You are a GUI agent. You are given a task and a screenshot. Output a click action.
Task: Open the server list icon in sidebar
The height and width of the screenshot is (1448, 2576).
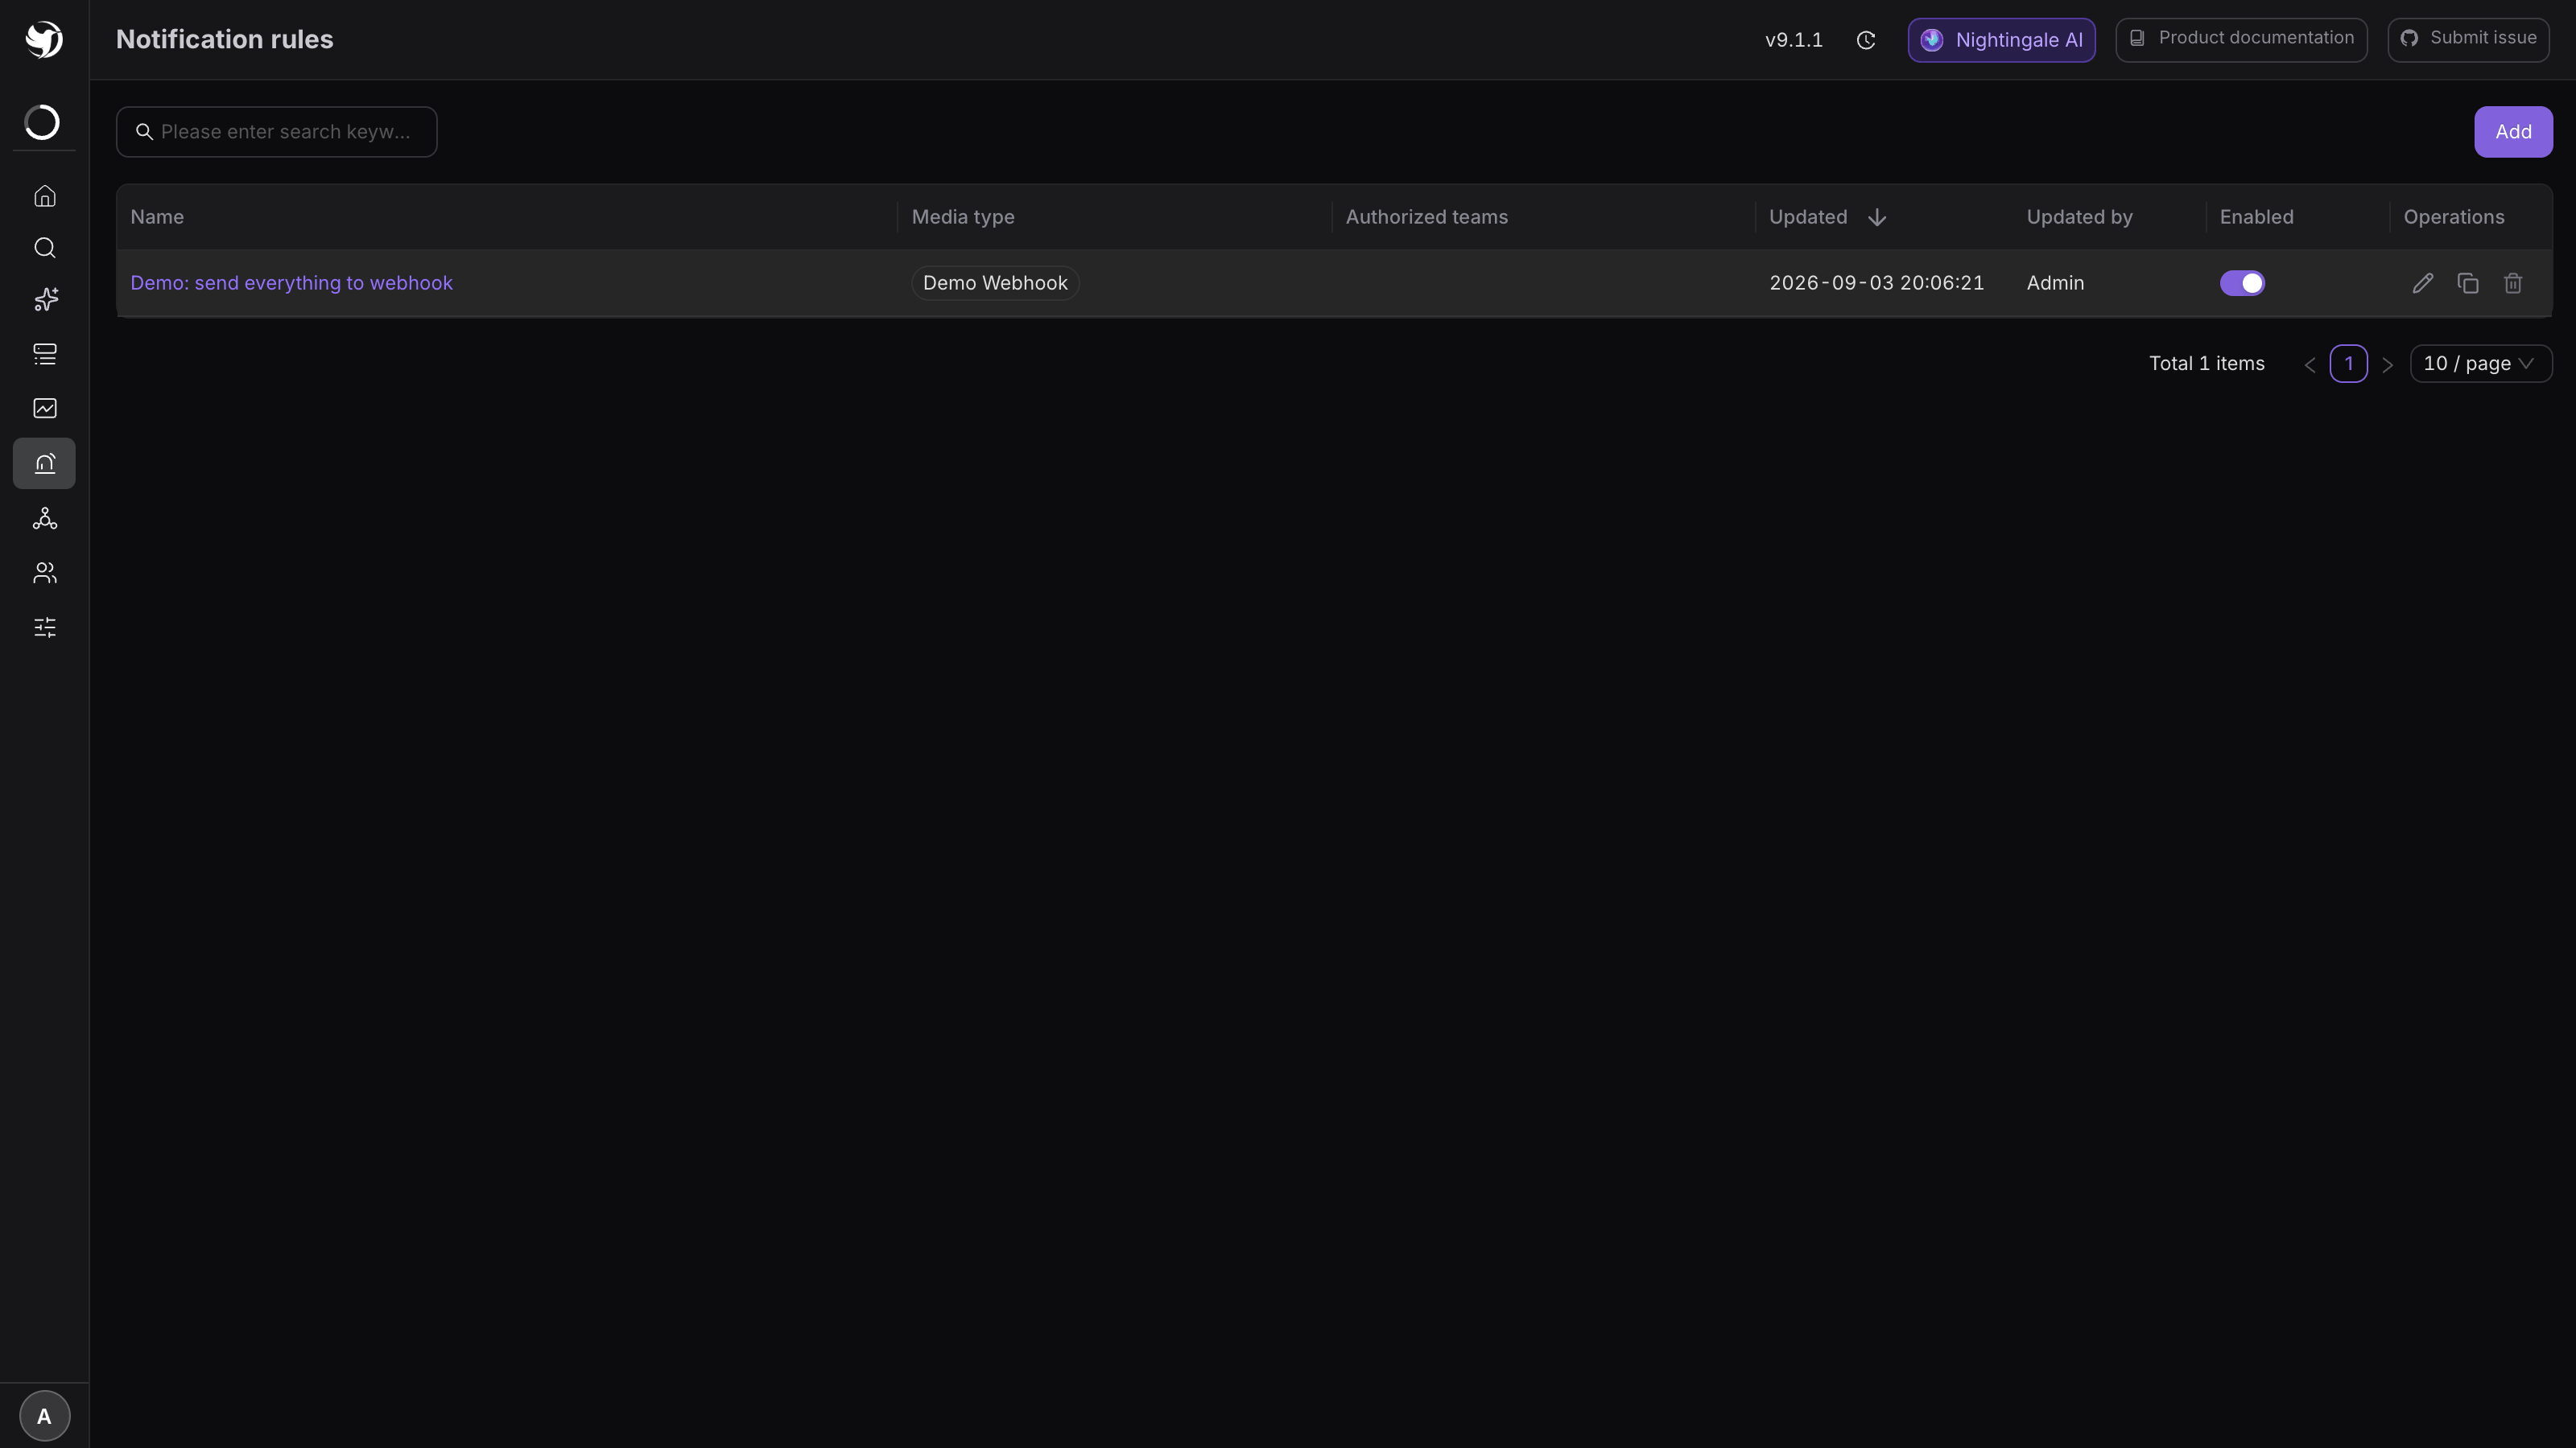coord(44,354)
